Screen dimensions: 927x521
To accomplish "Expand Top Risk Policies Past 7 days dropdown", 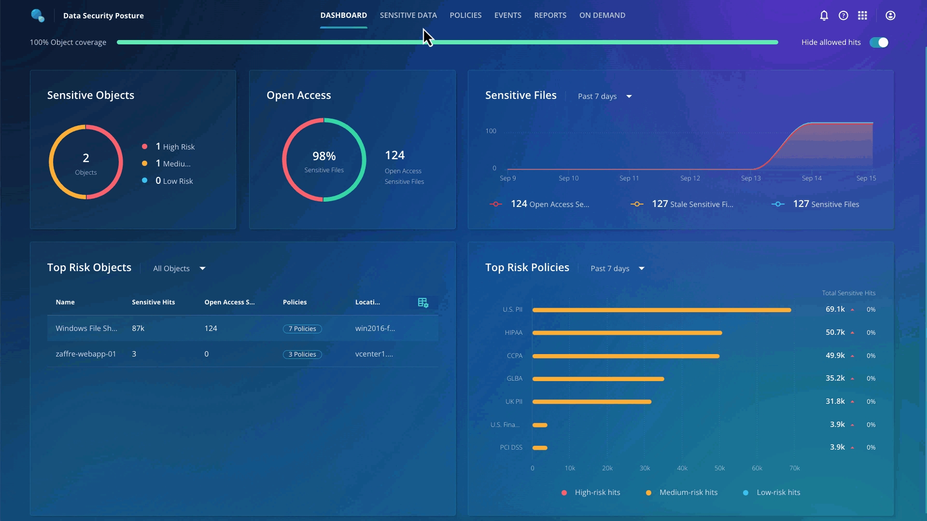I will click(618, 269).
